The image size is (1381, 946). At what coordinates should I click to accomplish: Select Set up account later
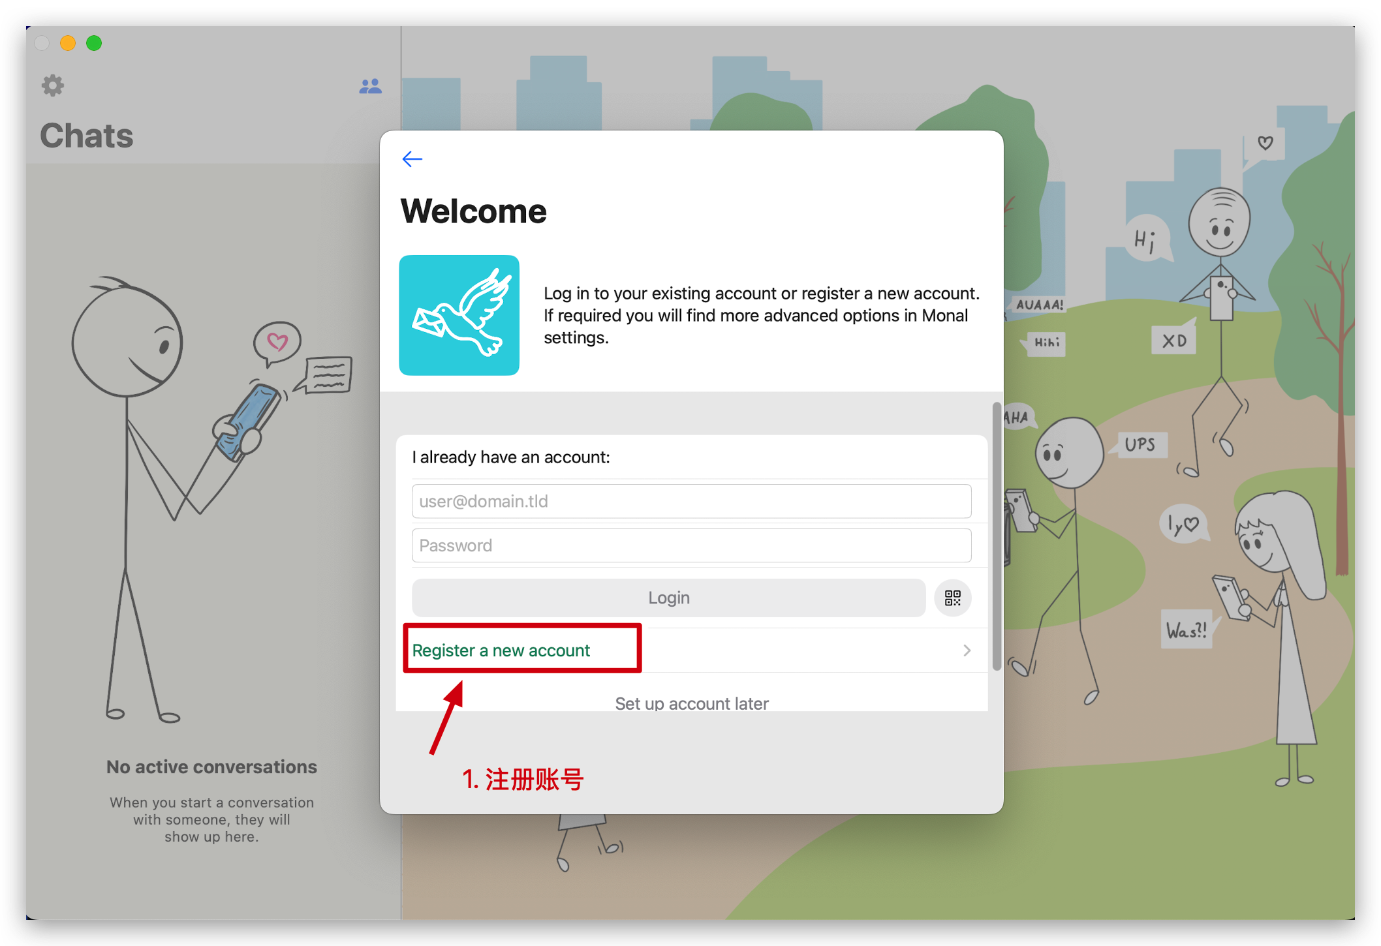tap(691, 703)
